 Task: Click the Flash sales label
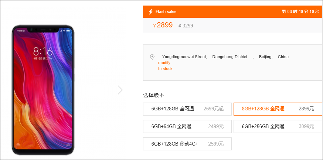coord(166,11)
